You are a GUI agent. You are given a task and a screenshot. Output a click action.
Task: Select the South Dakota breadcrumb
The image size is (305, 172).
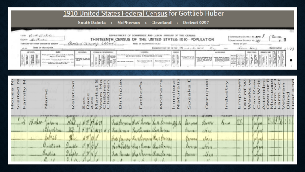pyautogui.click(x=92, y=23)
